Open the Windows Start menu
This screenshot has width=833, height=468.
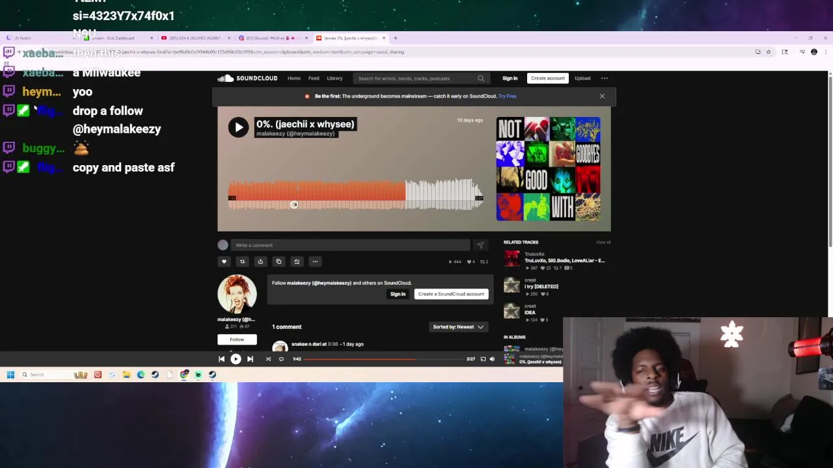(10, 374)
